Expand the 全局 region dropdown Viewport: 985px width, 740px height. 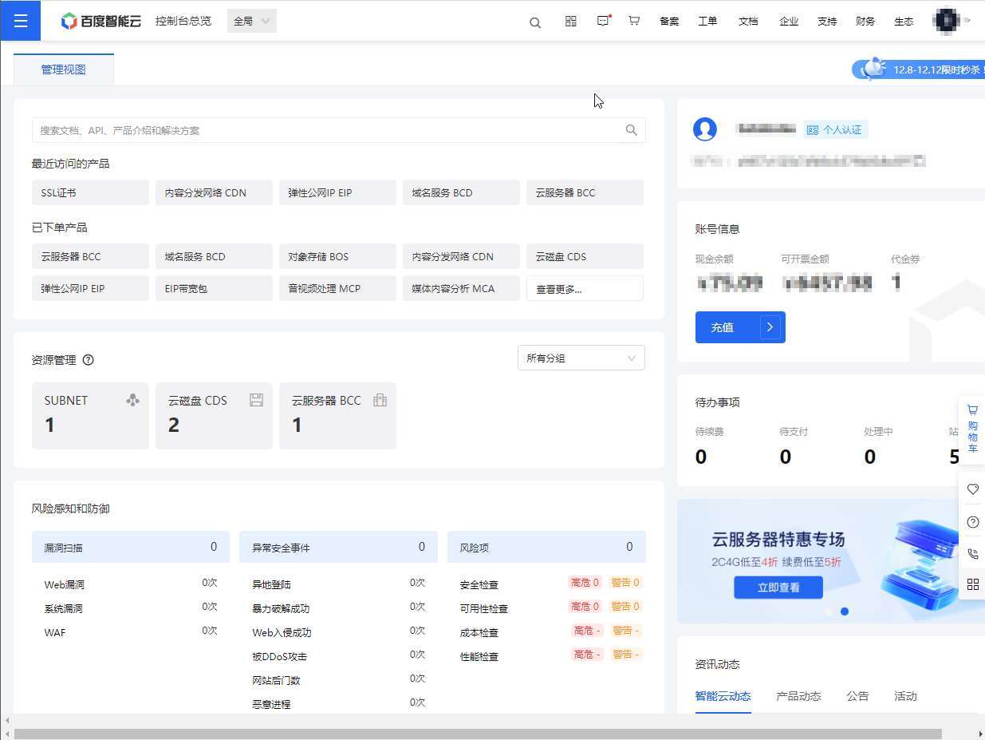[252, 22]
